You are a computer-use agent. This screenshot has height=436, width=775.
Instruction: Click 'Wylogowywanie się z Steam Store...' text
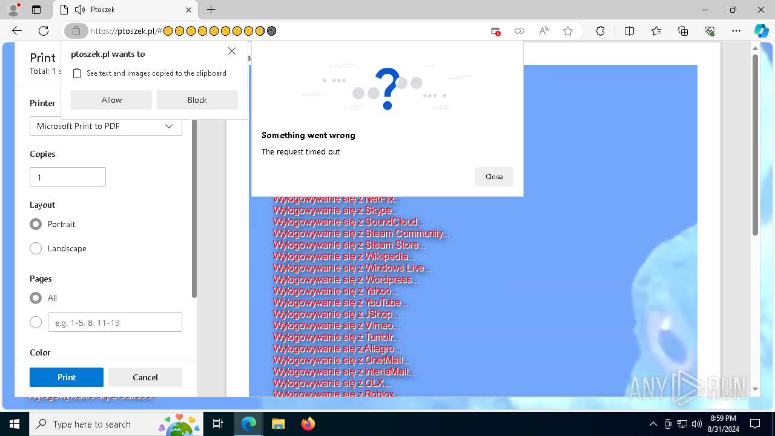coord(349,245)
